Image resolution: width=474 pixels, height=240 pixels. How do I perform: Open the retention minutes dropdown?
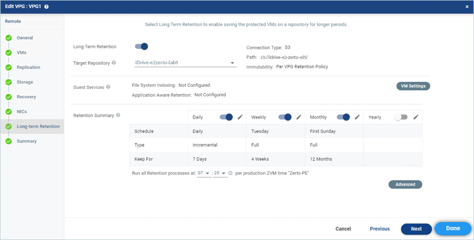coord(221,173)
